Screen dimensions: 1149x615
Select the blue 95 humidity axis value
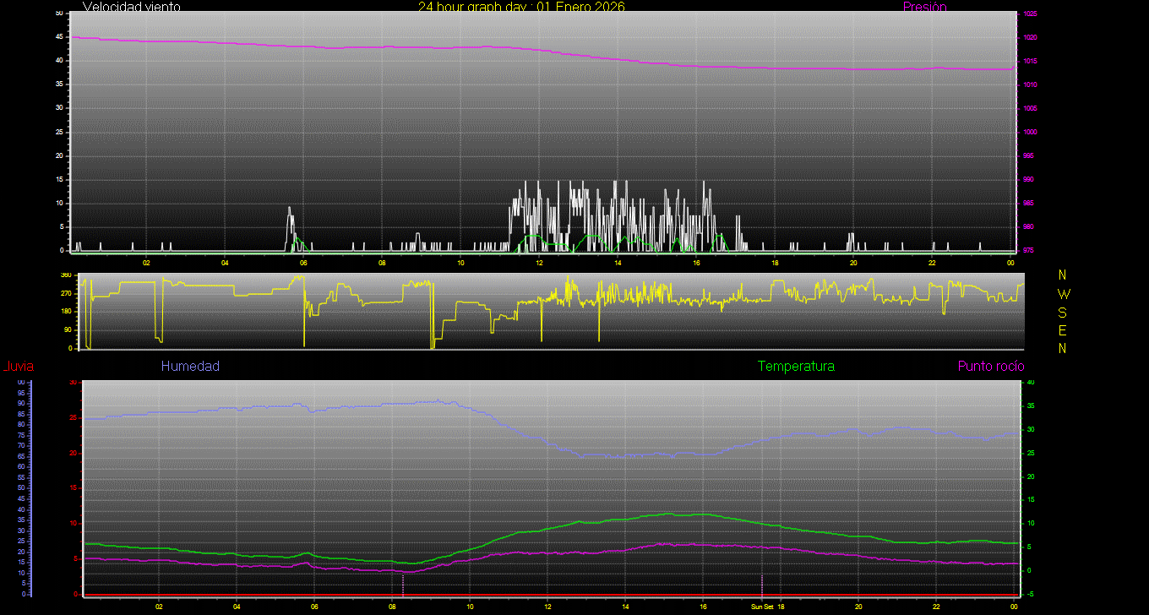click(20, 393)
